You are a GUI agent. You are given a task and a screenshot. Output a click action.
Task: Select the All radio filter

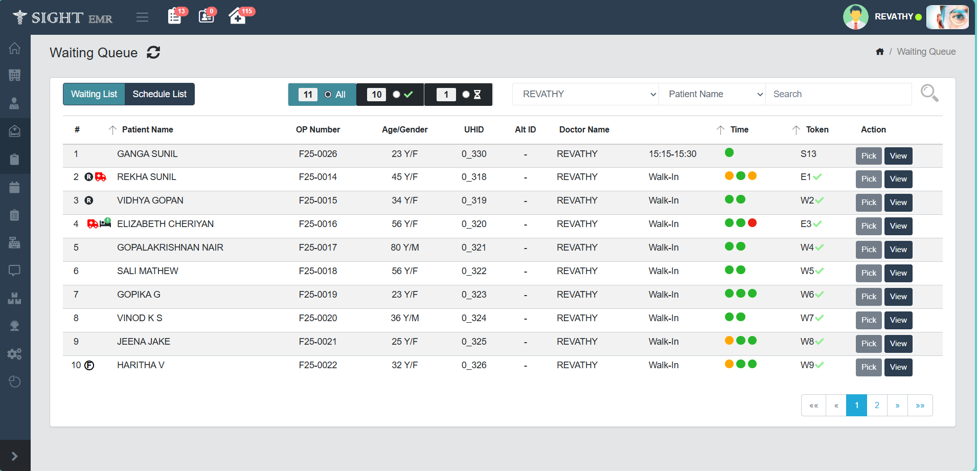328,95
